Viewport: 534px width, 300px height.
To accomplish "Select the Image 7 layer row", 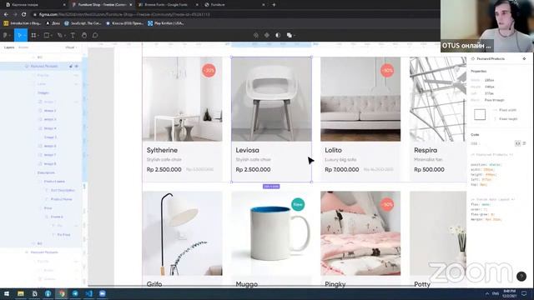I will (41, 155).
